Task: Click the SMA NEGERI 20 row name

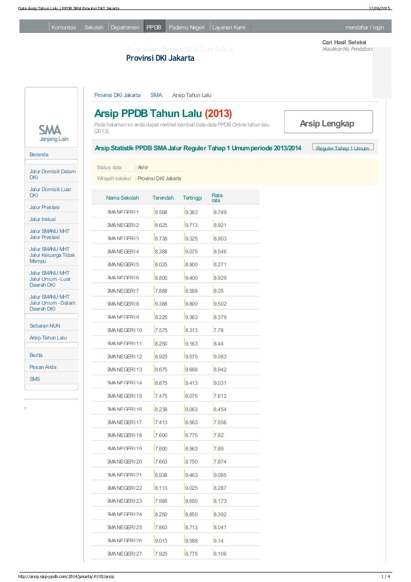Action: pos(124,462)
